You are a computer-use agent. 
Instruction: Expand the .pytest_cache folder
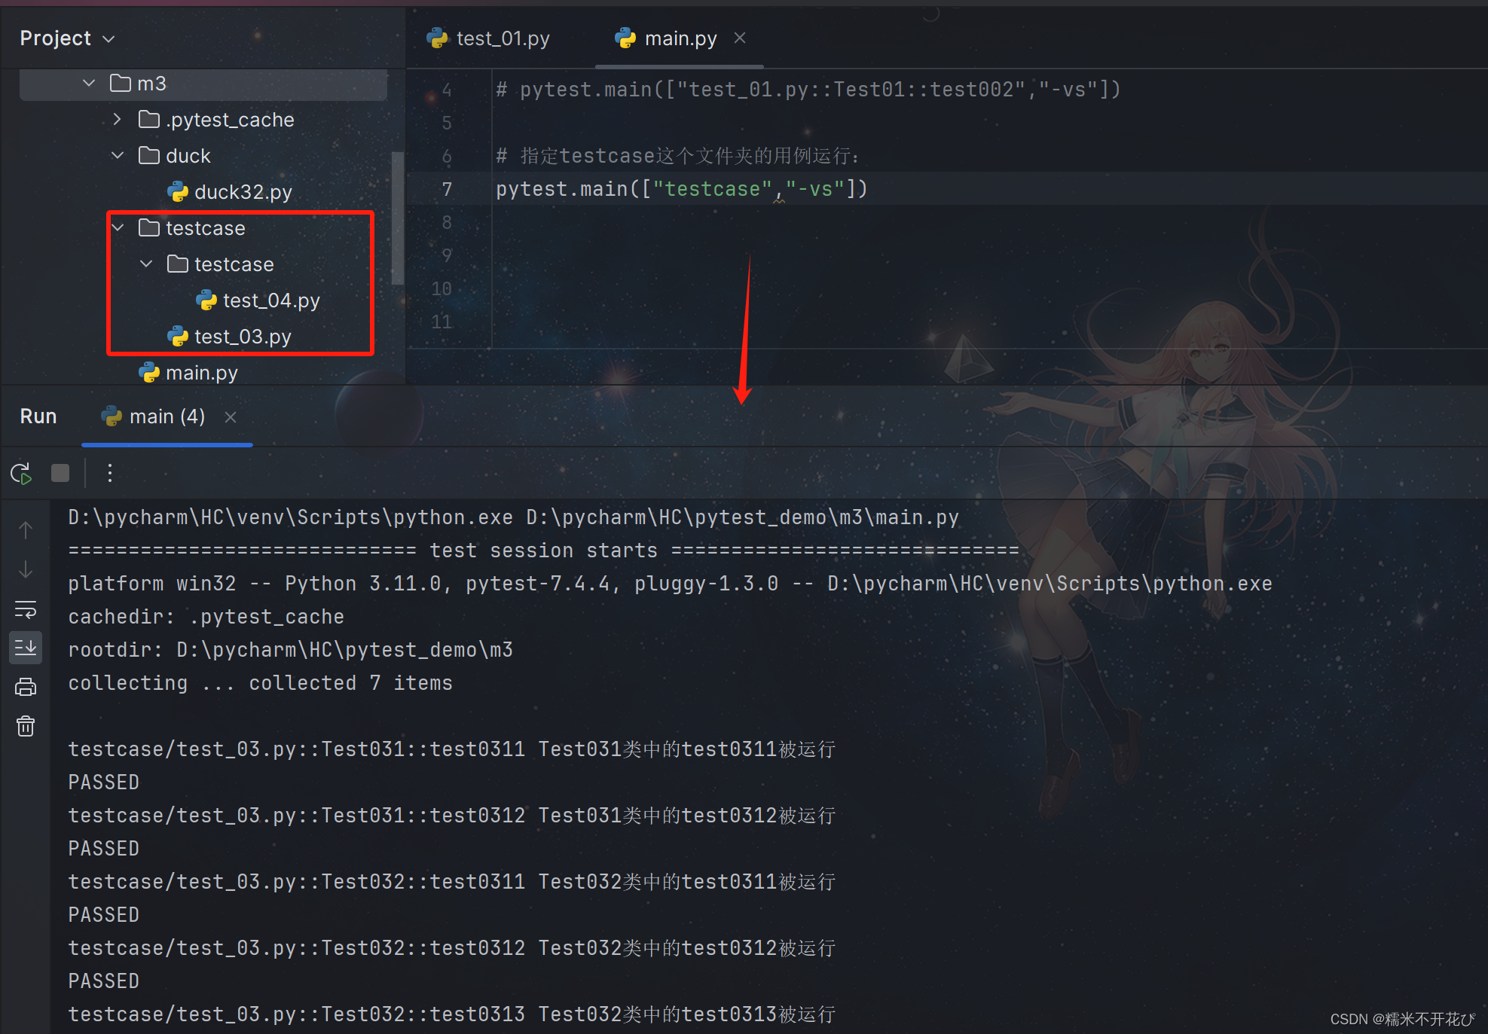coord(117,119)
